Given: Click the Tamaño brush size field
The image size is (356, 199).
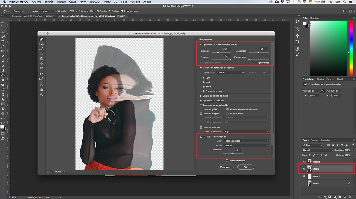Looking at the screenshot, I should tap(225, 49).
